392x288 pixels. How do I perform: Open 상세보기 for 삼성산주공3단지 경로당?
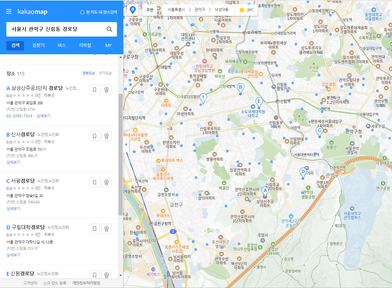[43, 116]
